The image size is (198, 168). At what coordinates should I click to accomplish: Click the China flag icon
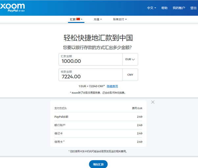(x=78, y=19)
